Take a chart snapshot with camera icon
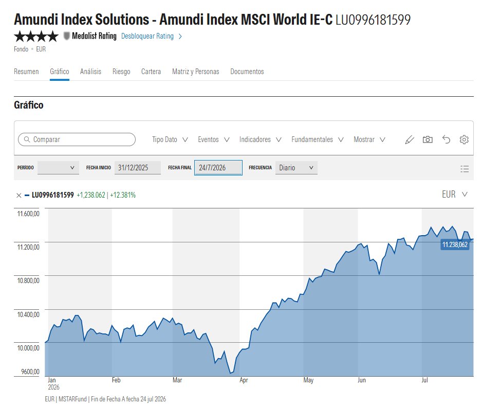The height and width of the screenshot is (405, 482). [x=428, y=139]
